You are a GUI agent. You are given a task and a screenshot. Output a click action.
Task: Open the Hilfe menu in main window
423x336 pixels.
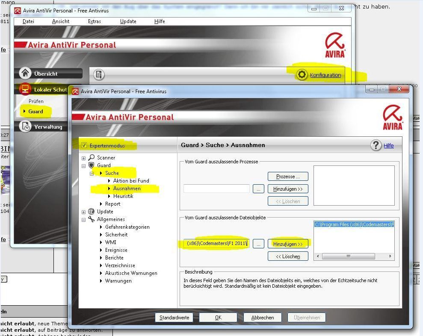tap(160, 21)
